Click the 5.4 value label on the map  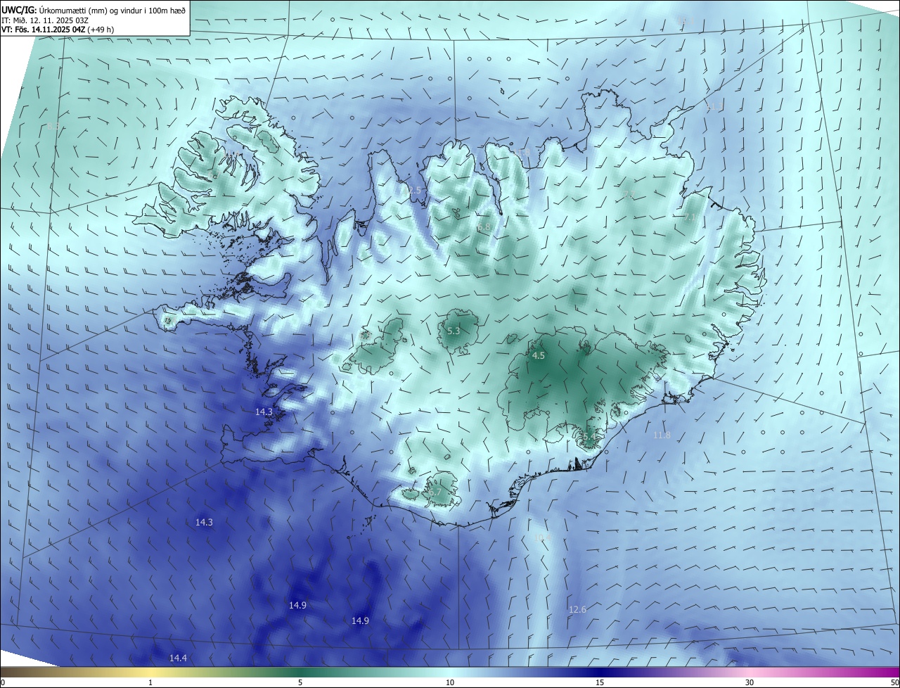tap(589, 437)
